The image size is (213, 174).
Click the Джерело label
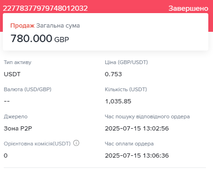point(15,116)
